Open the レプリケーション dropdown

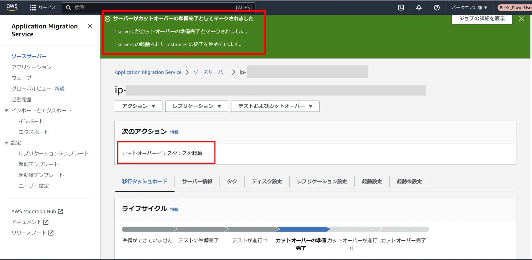(x=197, y=106)
